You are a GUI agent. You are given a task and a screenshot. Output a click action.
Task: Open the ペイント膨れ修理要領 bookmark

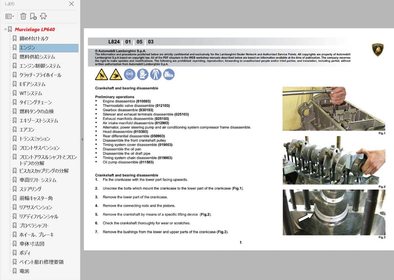42,262
